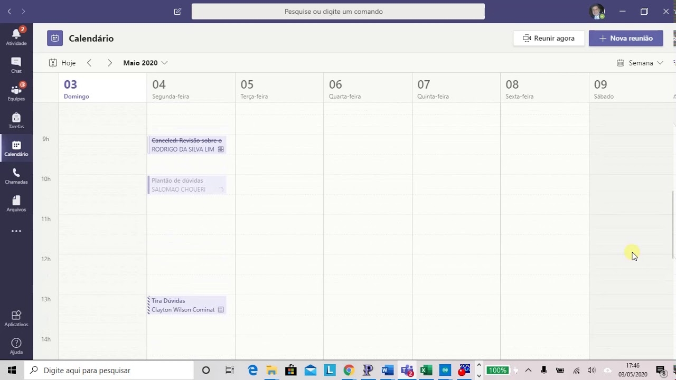Open Task View on the taskbar
Image resolution: width=676 pixels, height=380 pixels.
point(230,370)
